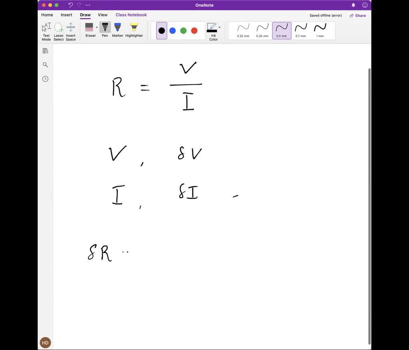The width and height of the screenshot is (409, 350).
Task: Expand the Ink Color menu
Action: click(219, 27)
